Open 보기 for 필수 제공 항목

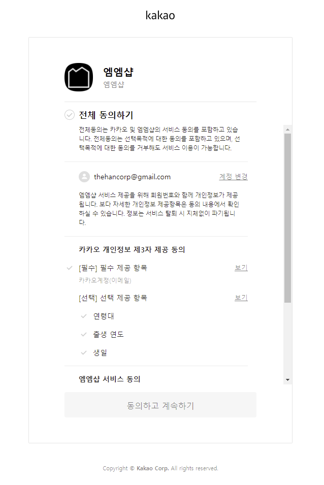click(241, 268)
